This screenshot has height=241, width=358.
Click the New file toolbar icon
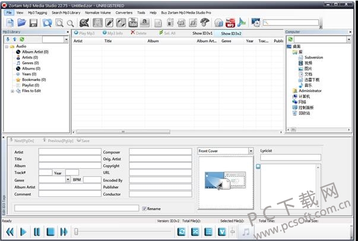[x=10, y=23]
